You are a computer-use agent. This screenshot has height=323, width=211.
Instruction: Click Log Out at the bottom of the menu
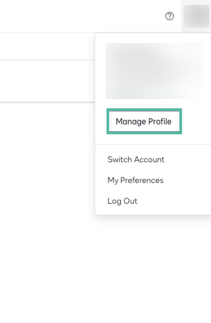pos(122,201)
